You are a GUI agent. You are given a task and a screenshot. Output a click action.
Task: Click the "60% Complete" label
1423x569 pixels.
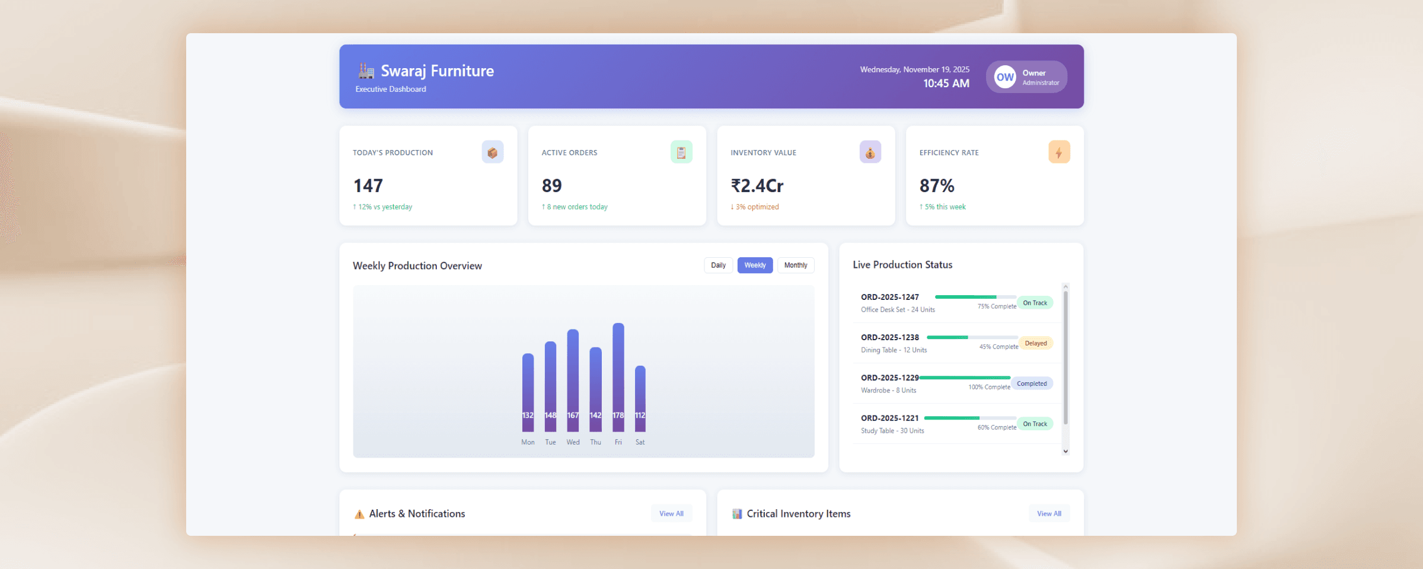[997, 427]
